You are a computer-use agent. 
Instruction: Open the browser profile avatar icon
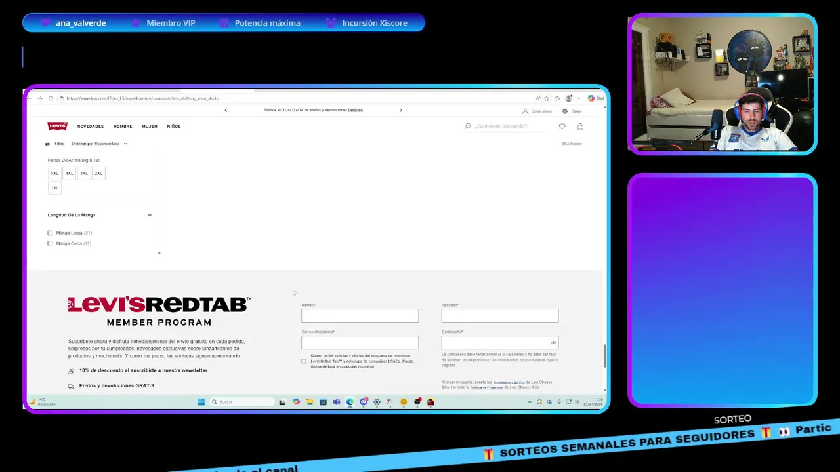(x=568, y=98)
